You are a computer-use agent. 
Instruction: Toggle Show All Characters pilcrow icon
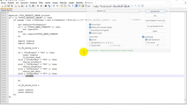pos(73,6)
